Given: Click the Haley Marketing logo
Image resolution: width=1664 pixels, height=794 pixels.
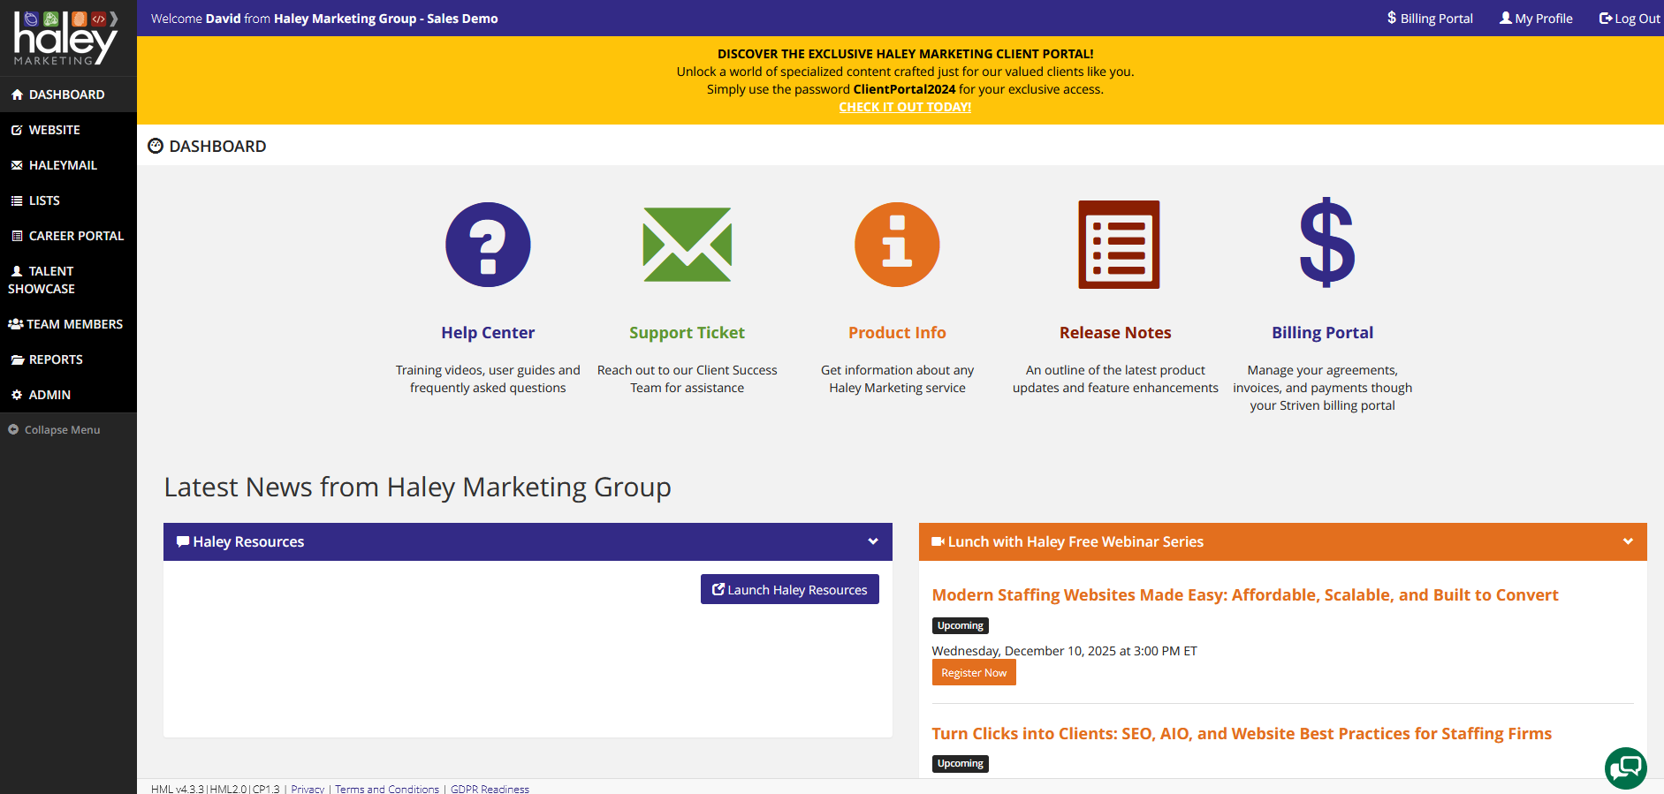Looking at the screenshot, I should pyautogui.click(x=65, y=38).
